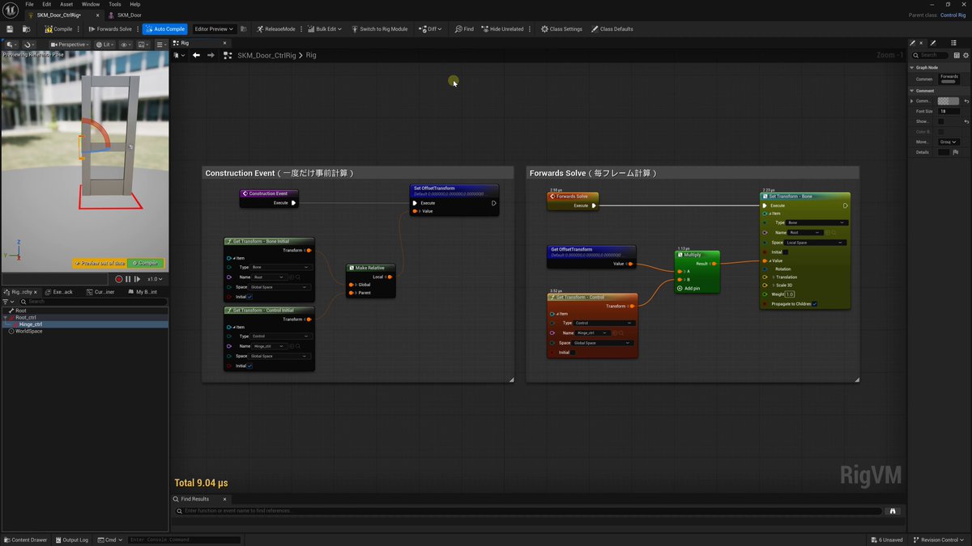The image size is (972, 546).
Task: Open the Details panel settings gear
Action: coord(965,55)
